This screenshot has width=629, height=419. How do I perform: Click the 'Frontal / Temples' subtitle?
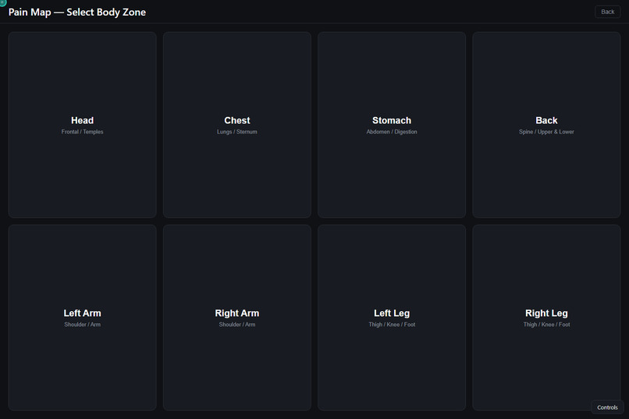(x=82, y=132)
